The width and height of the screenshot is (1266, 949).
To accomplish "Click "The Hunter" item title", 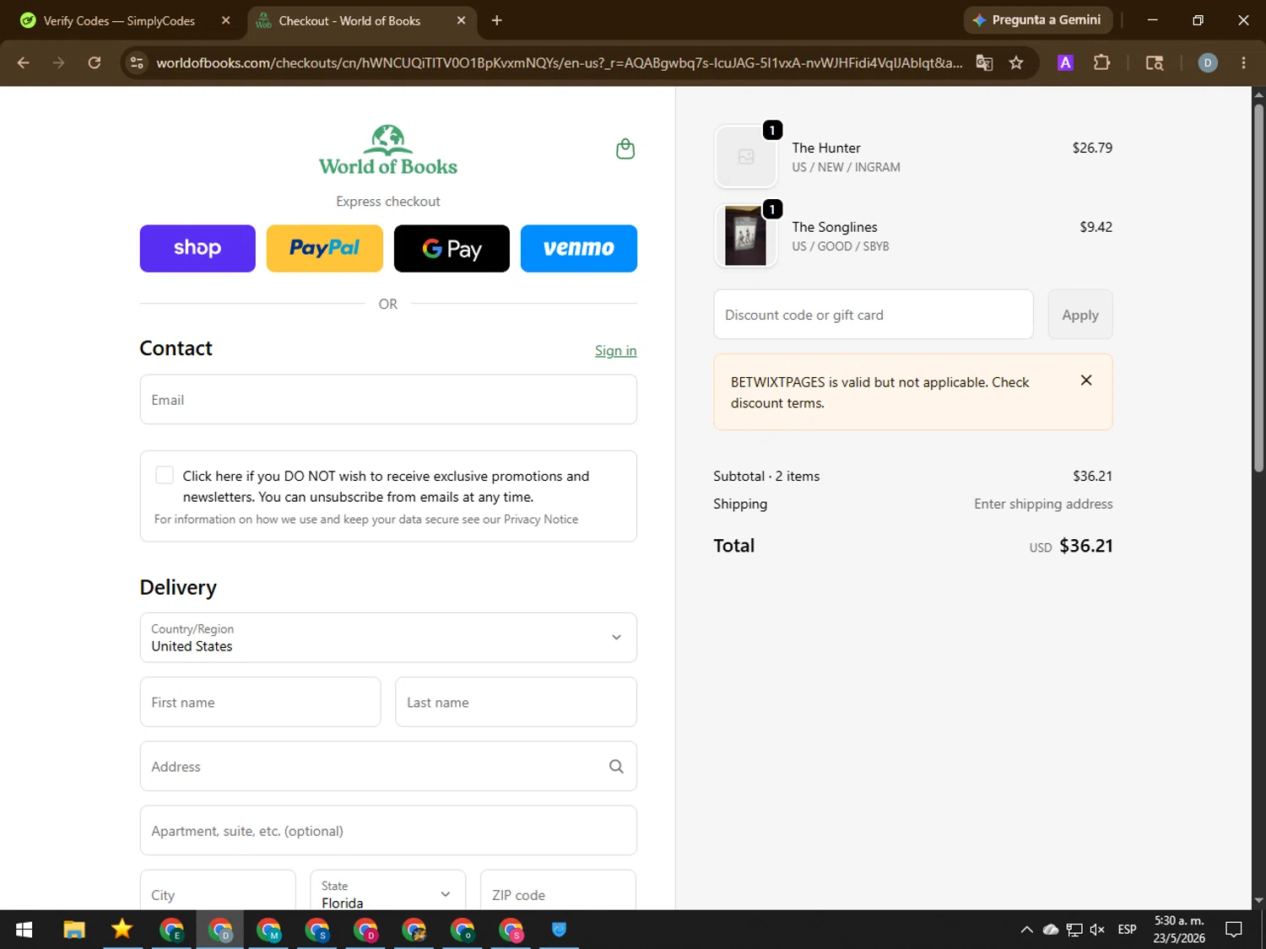I will click(x=826, y=148).
